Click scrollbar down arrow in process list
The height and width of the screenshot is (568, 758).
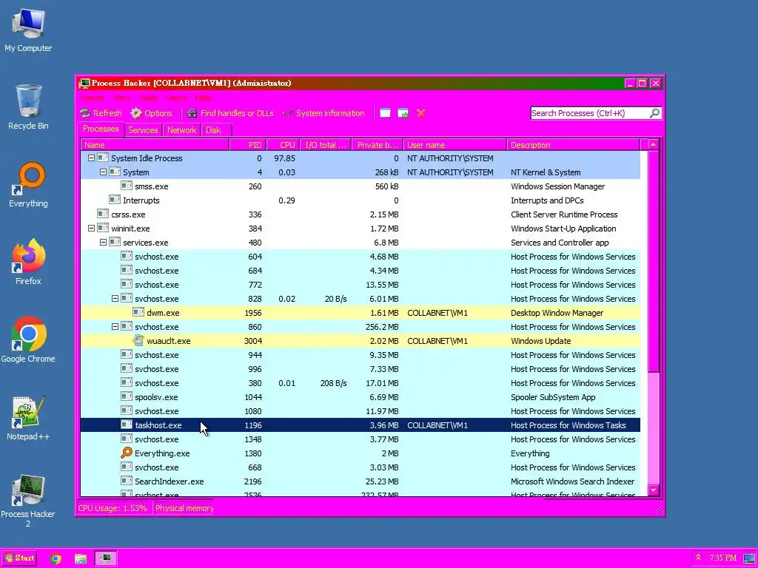point(653,490)
